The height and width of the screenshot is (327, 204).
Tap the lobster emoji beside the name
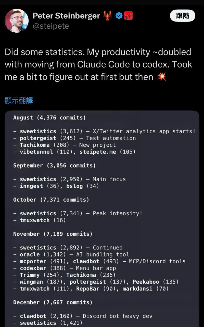point(108,16)
